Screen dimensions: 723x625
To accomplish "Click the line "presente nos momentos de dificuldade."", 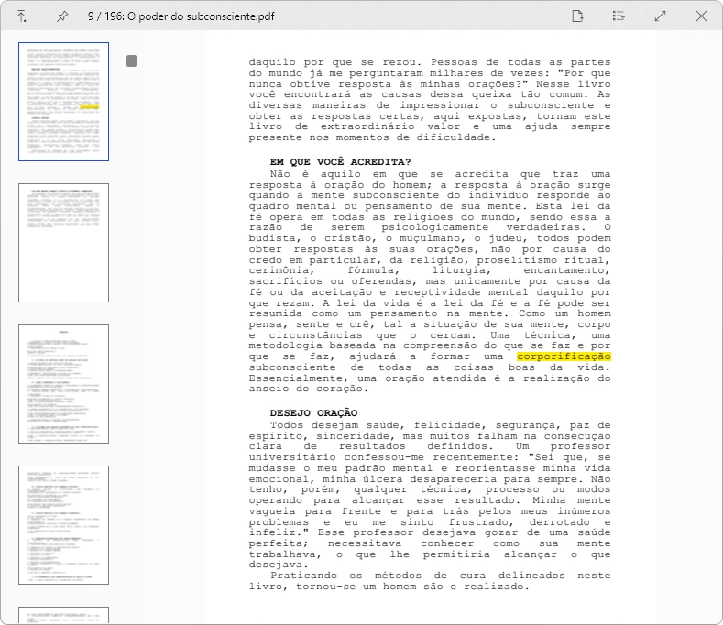I will (372, 137).
